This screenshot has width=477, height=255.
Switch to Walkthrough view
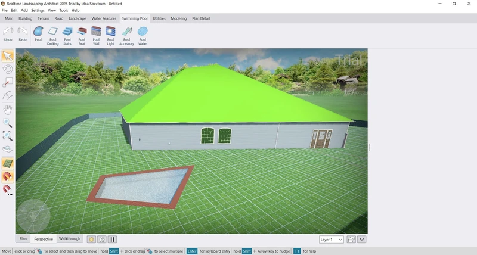pyautogui.click(x=69, y=239)
